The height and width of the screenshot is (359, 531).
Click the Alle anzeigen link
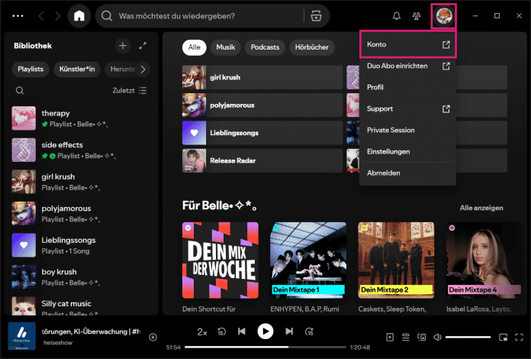click(481, 208)
